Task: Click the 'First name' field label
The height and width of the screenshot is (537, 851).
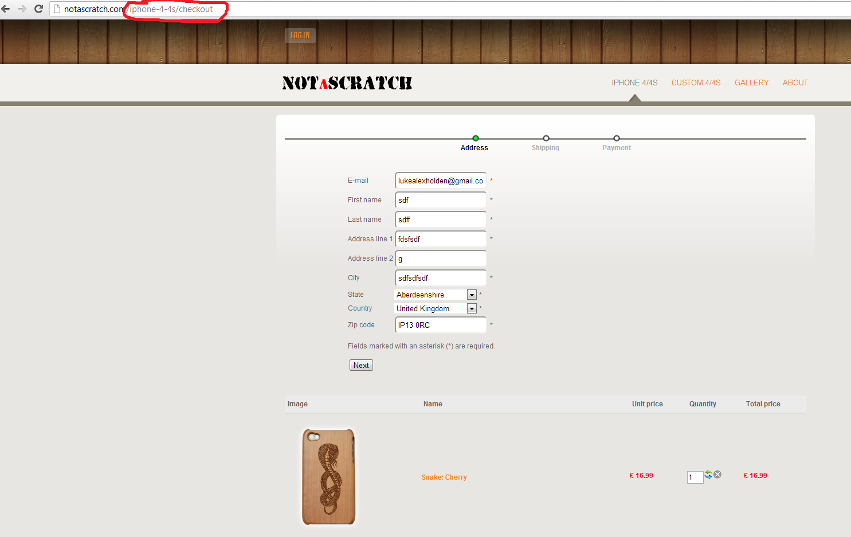Action: [x=364, y=200]
